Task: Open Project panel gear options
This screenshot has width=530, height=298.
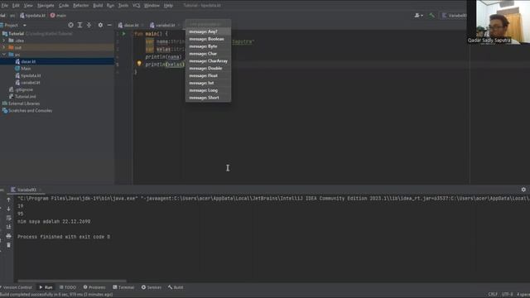Action: coord(100,25)
